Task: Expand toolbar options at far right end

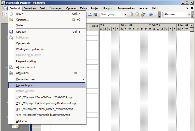Action: (193, 14)
